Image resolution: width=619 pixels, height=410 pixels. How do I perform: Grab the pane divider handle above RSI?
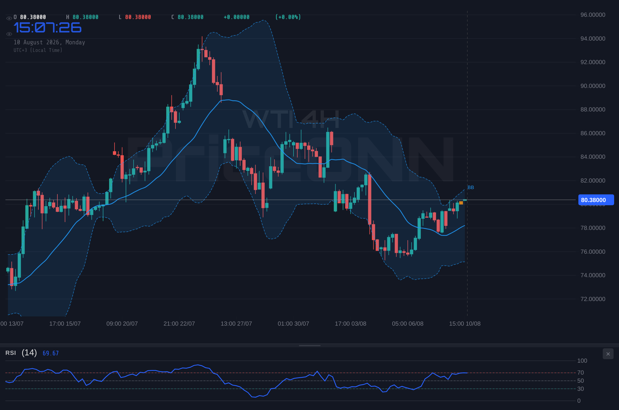309,345
